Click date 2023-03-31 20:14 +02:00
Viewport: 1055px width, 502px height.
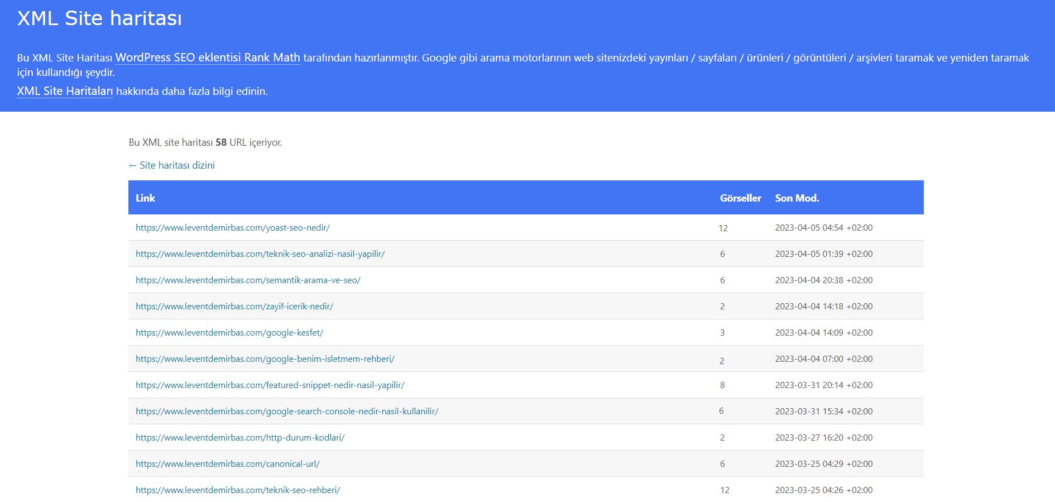(x=824, y=385)
